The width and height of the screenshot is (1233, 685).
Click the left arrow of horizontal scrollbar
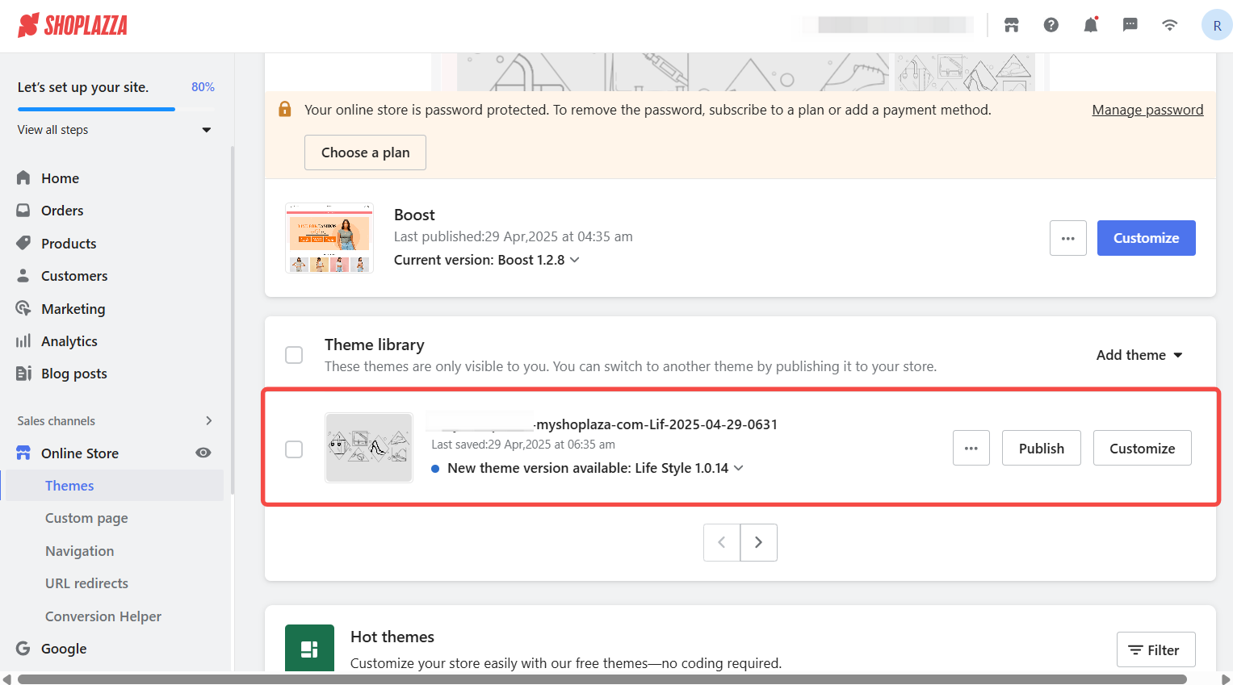coord(6,679)
